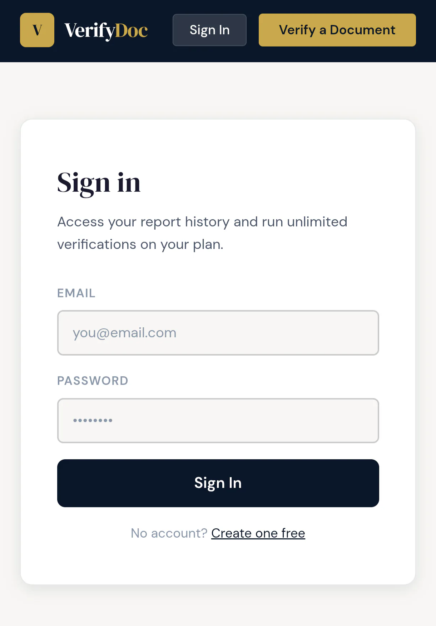Click the gold V logo icon
This screenshot has height=626, width=436.
coord(37,30)
